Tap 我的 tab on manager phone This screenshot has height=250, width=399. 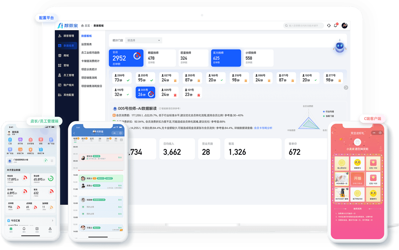coord(50,229)
